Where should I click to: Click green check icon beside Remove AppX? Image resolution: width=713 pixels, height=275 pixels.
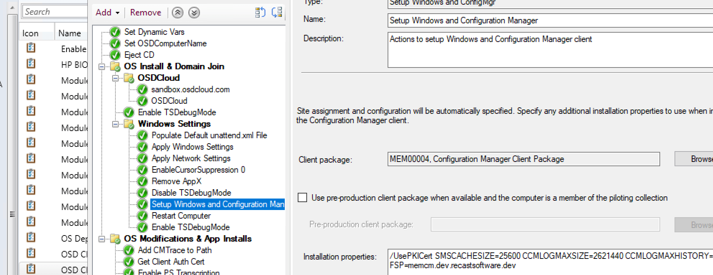143,181
